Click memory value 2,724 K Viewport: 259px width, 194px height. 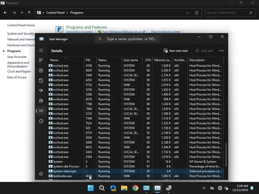pos(166,75)
